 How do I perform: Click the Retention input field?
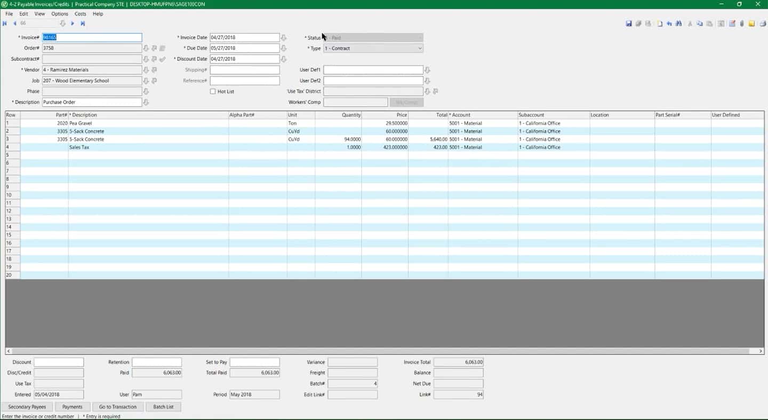[x=157, y=362]
